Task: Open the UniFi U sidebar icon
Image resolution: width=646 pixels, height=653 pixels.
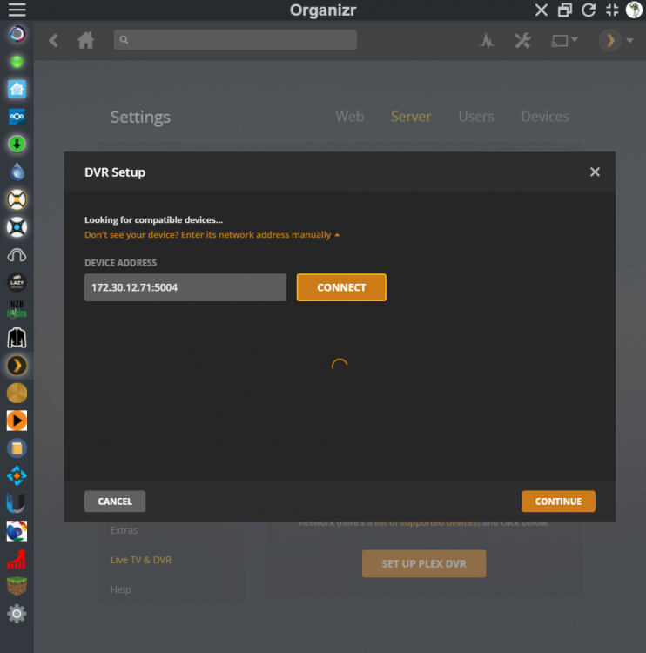Action: tap(17, 503)
